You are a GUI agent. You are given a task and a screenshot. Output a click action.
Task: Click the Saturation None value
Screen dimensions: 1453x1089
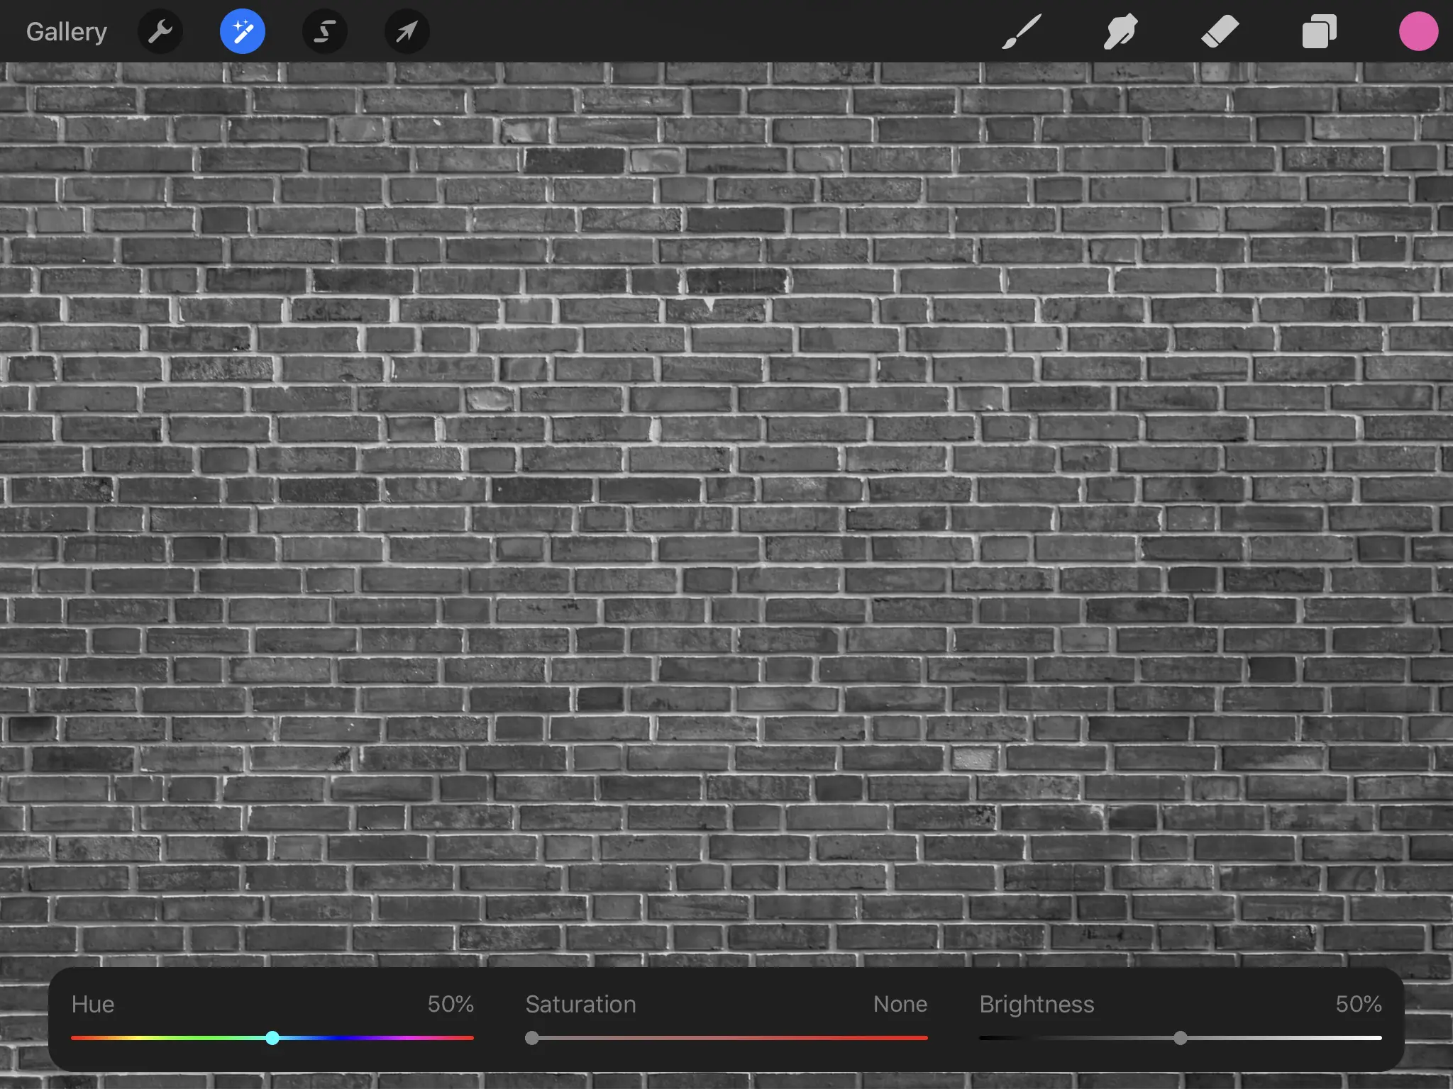[900, 1004]
